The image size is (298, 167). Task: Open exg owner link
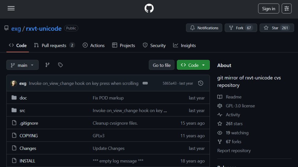(x=16, y=28)
